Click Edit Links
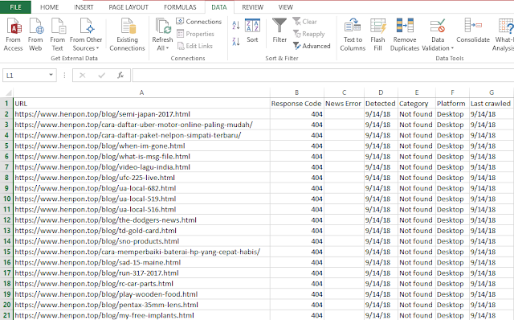The image size is (514, 320). pos(194,46)
